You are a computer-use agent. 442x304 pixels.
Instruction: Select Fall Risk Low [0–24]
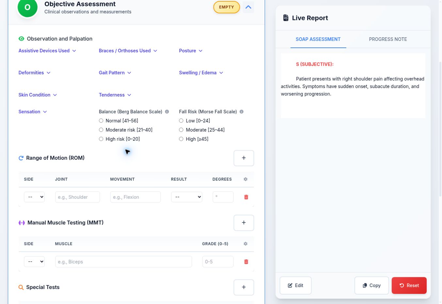click(x=181, y=121)
